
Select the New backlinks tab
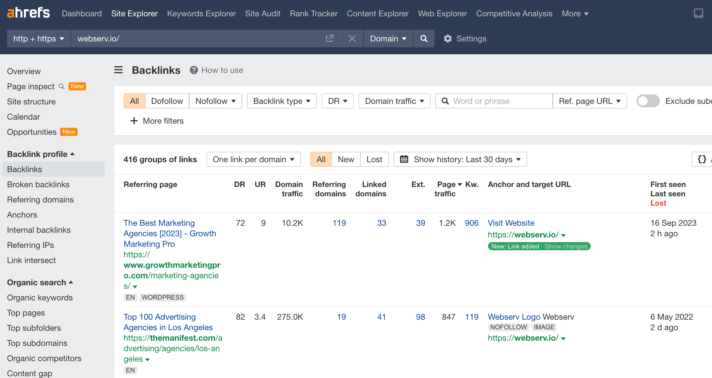click(x=346, y=159)
